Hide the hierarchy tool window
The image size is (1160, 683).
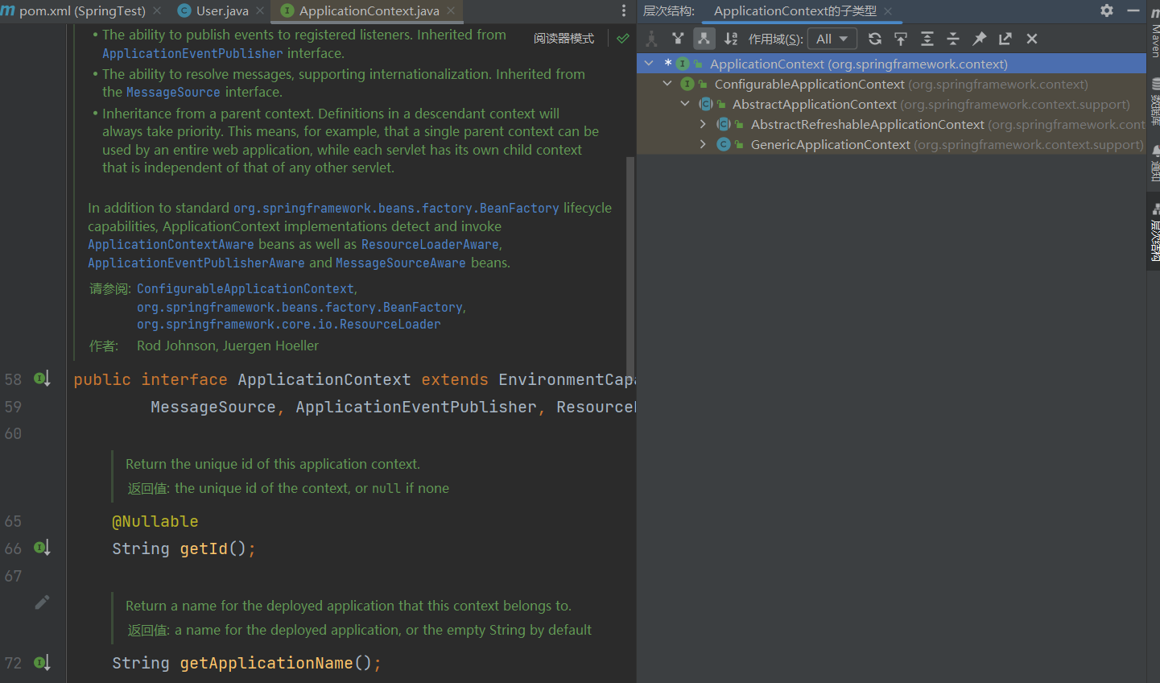point(1133,10)
